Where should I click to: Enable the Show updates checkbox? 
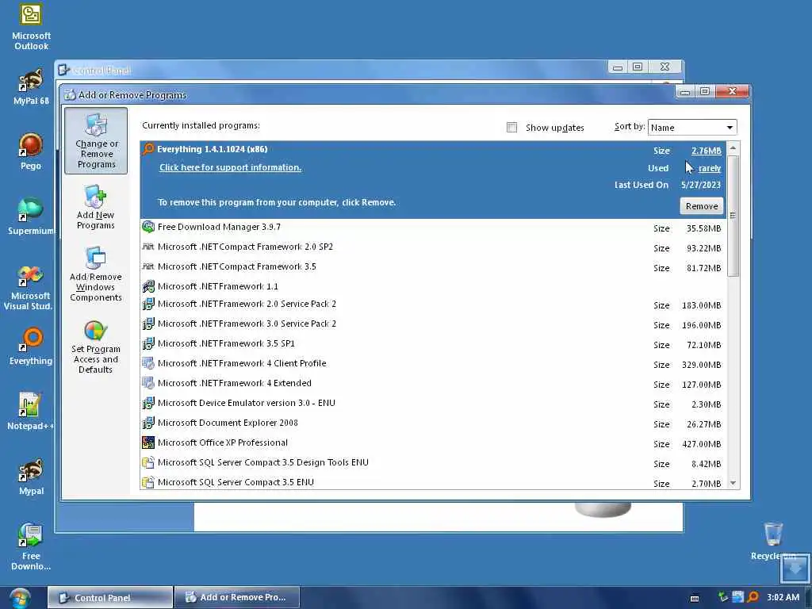[511, 128]
